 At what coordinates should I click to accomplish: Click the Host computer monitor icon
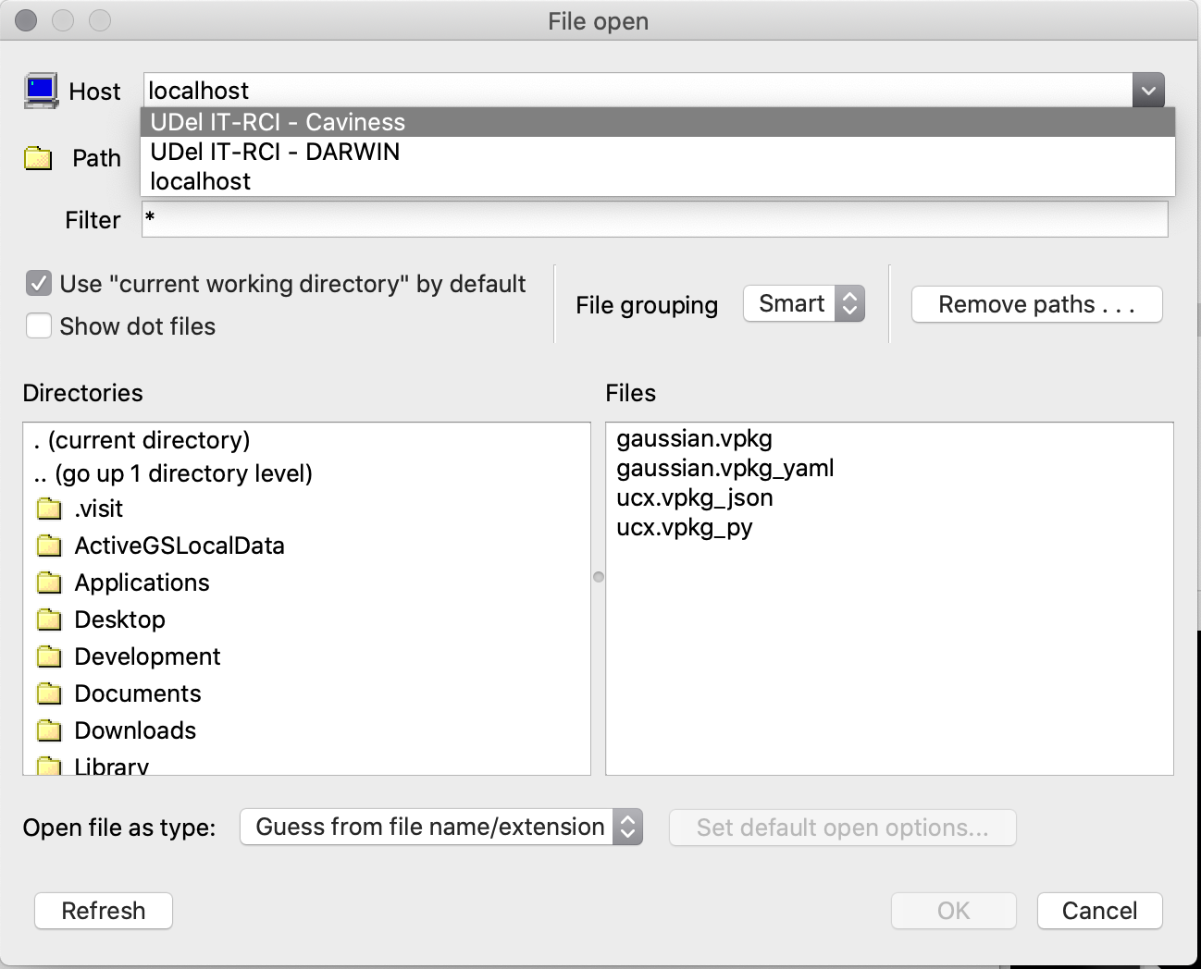41,91
